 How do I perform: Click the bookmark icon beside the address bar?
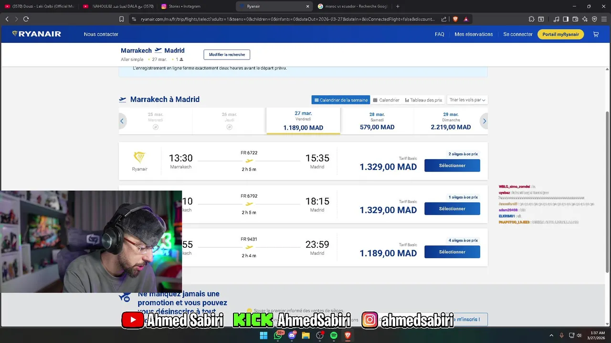coord(121,19)
